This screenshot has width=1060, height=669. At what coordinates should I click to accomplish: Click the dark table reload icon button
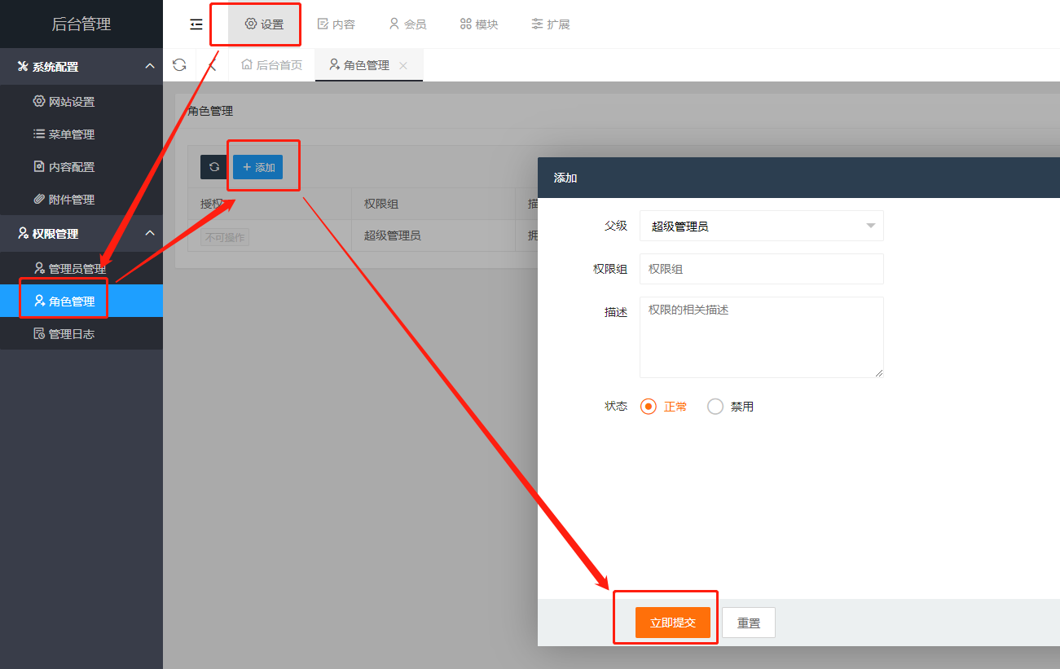[x=214, y=167]
